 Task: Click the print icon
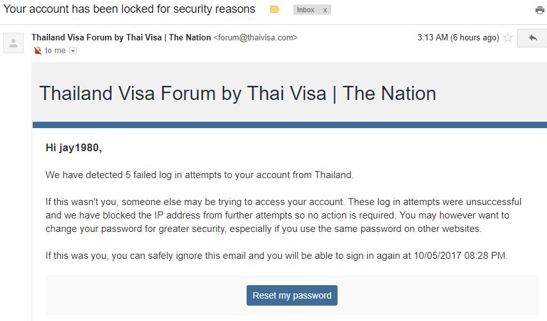pyautogui.click(x=540, y=10)
